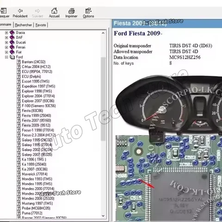Expand the Fiat tree node
Screen dimensions: 222x222
6,52
